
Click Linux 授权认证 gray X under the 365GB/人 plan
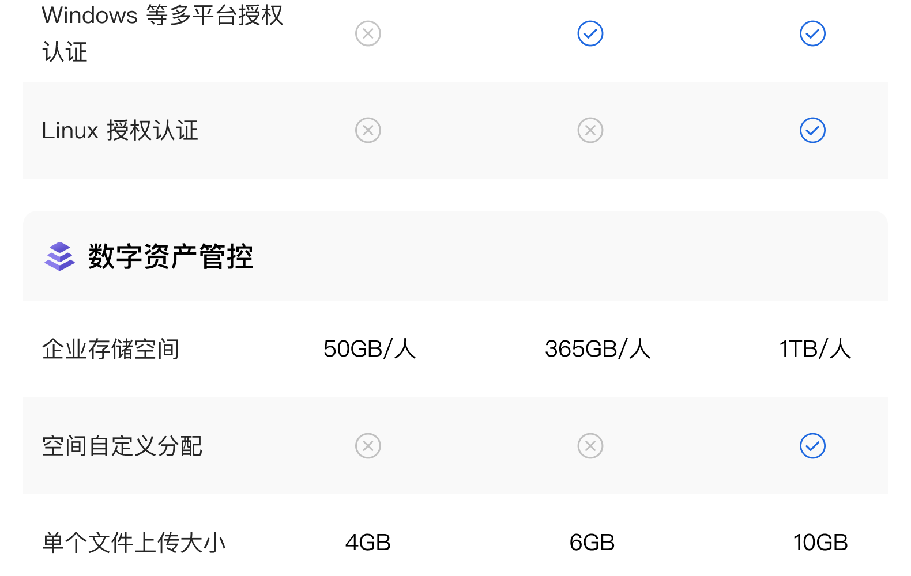click(x=590, y=130)
